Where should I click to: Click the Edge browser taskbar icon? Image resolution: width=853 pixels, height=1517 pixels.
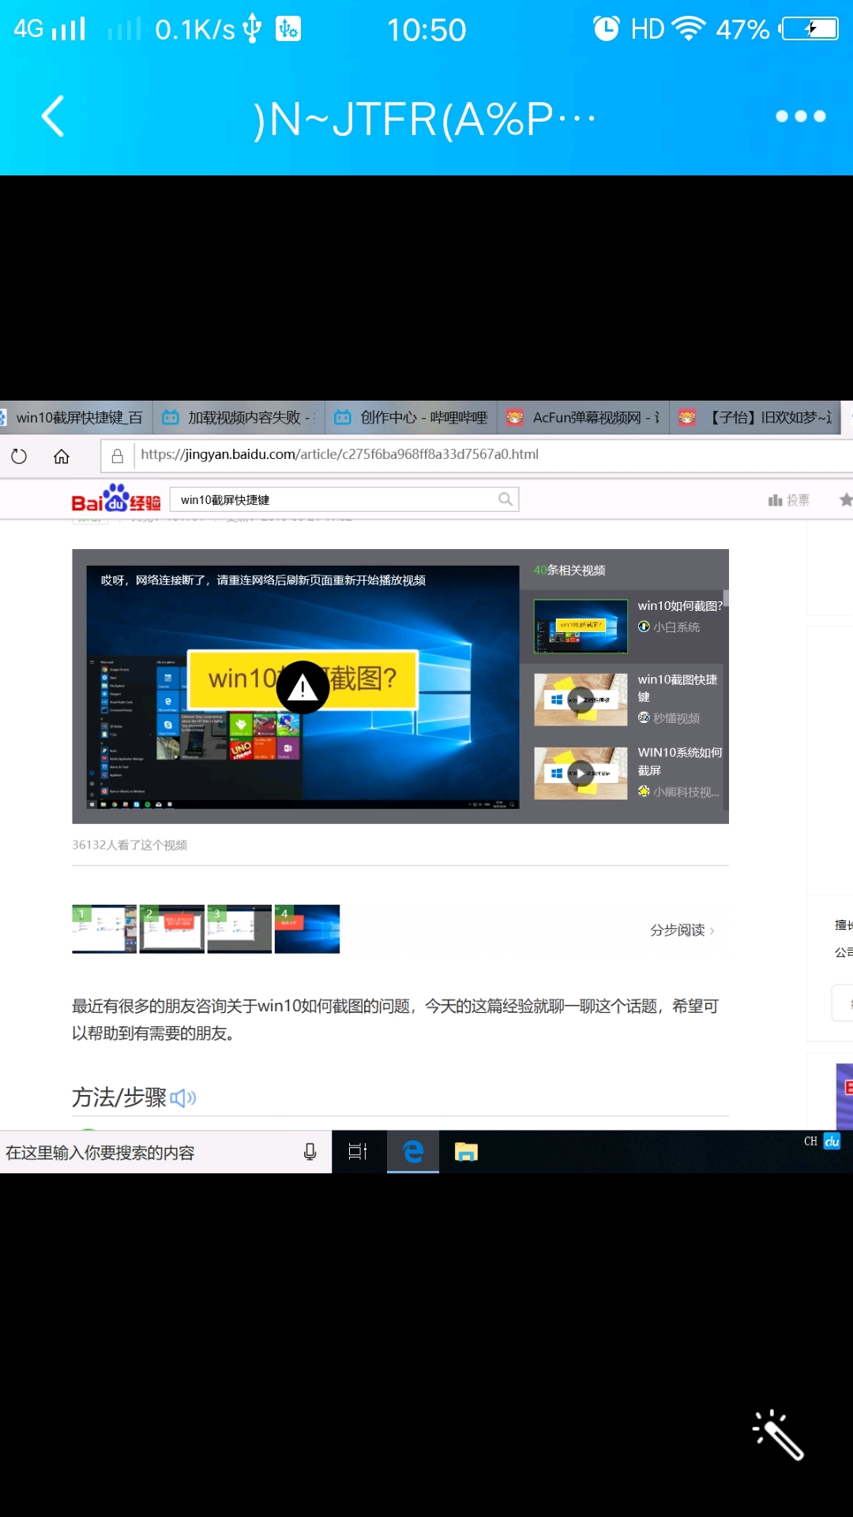click(413, 1152)
